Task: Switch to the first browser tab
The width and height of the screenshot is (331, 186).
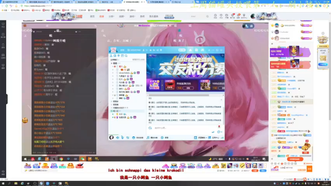Action: 12,2
